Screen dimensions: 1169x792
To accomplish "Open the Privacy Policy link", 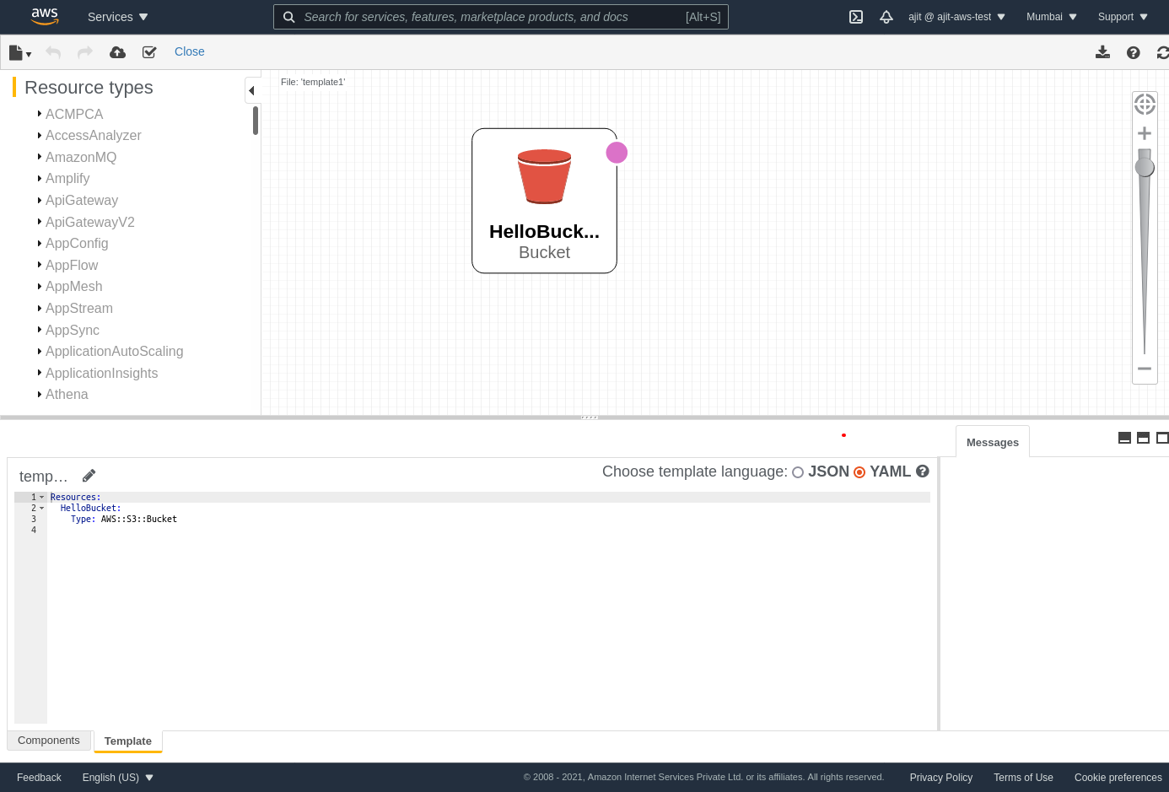I will tap(941, 778).
